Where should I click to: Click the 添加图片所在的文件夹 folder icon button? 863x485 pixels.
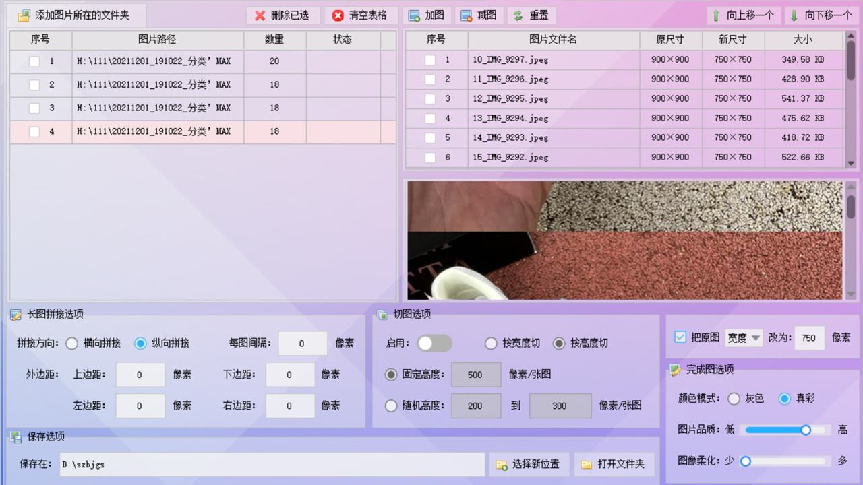coord(25,15)
